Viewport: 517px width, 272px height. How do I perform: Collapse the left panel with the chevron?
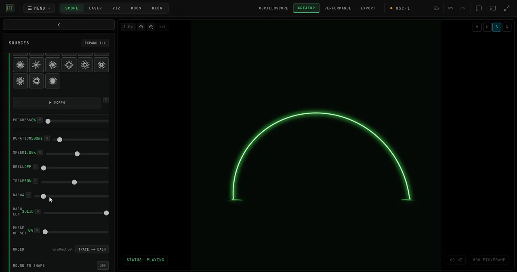point(59,25)
